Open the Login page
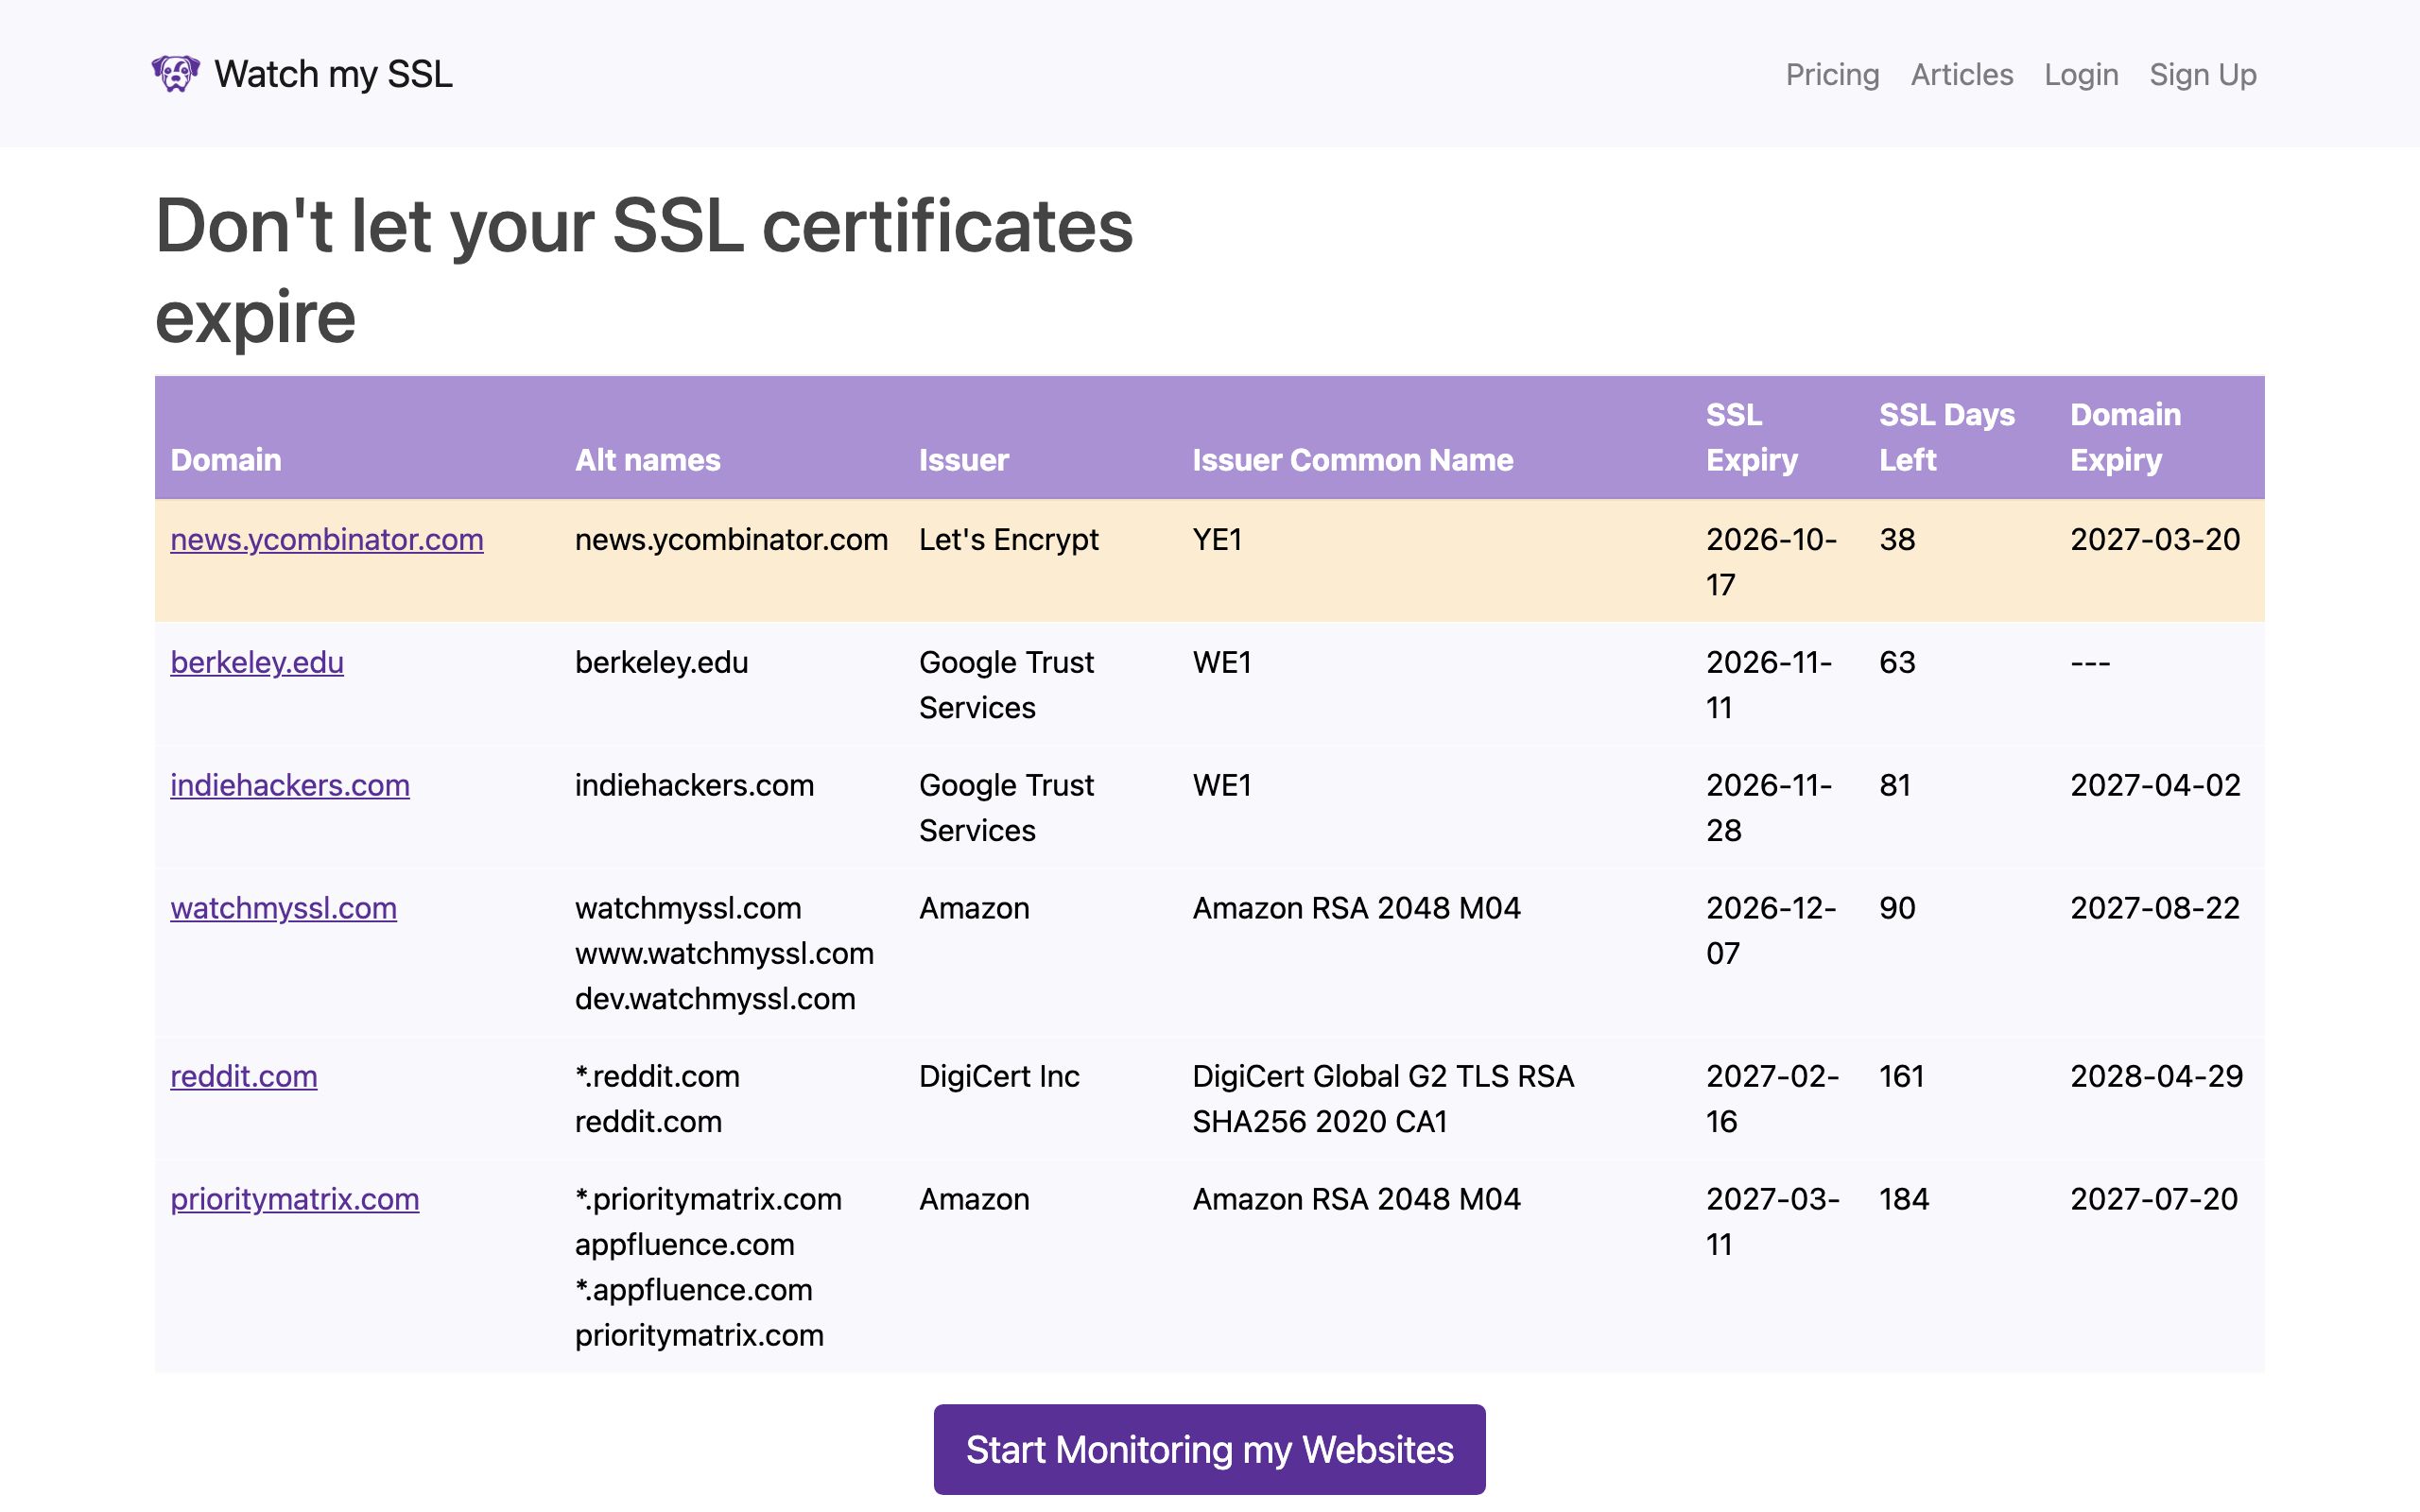The height and width of the screenshot is (1512, 2420). 2081,75
